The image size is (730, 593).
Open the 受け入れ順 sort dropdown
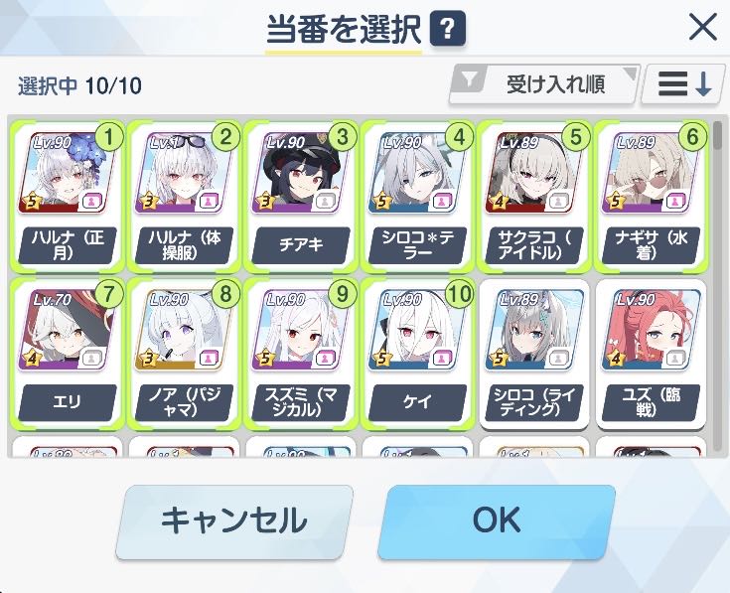(543, 83)
